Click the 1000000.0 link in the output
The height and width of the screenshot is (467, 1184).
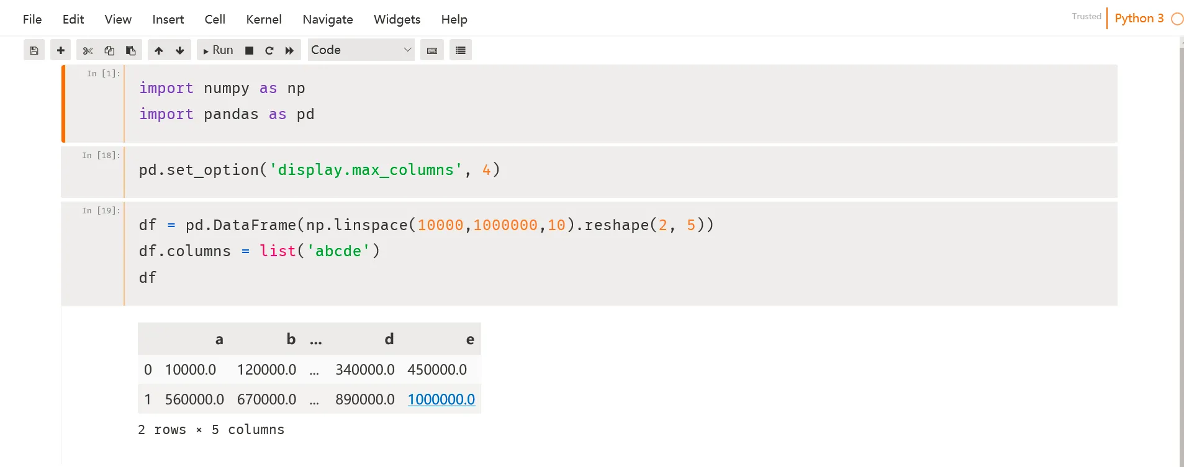click(441, 399)
